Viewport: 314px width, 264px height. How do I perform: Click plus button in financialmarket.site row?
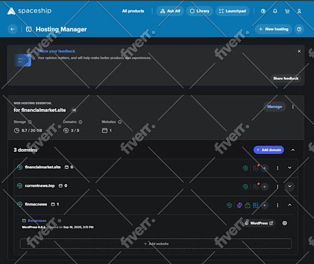click(x=265, y=168)
